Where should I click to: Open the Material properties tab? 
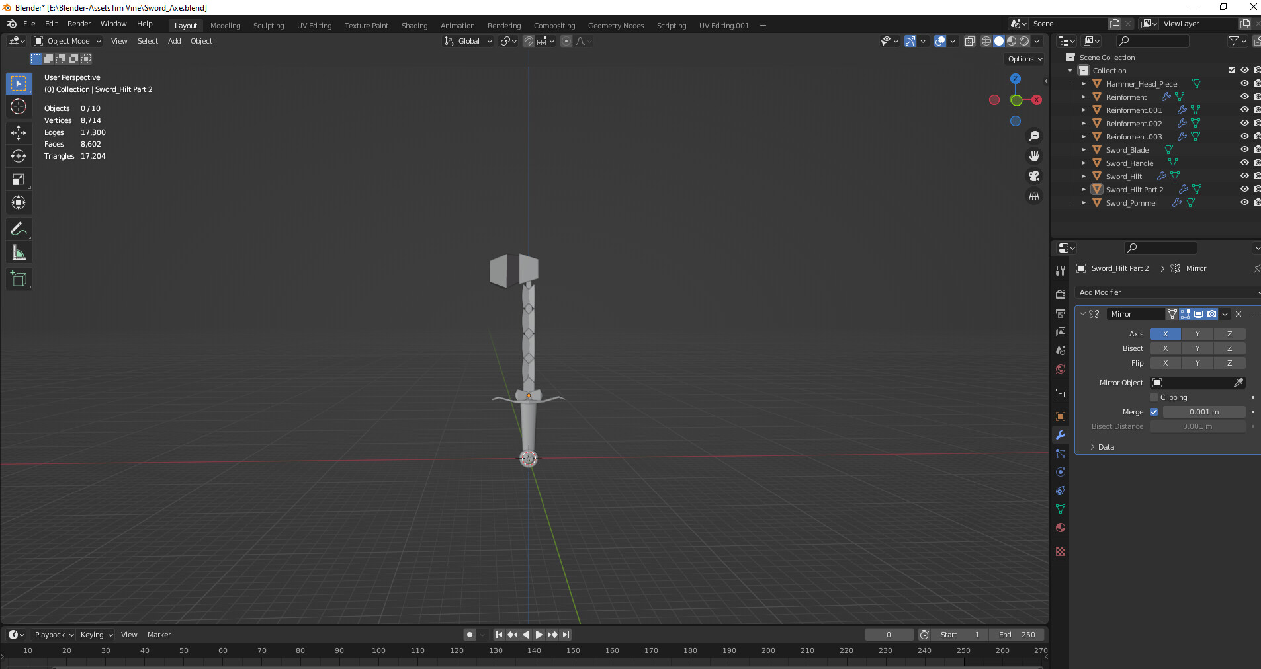click(x=1061, y=528)
